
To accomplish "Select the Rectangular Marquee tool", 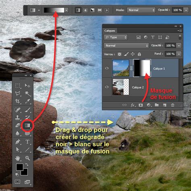I will tap(18, 85).
